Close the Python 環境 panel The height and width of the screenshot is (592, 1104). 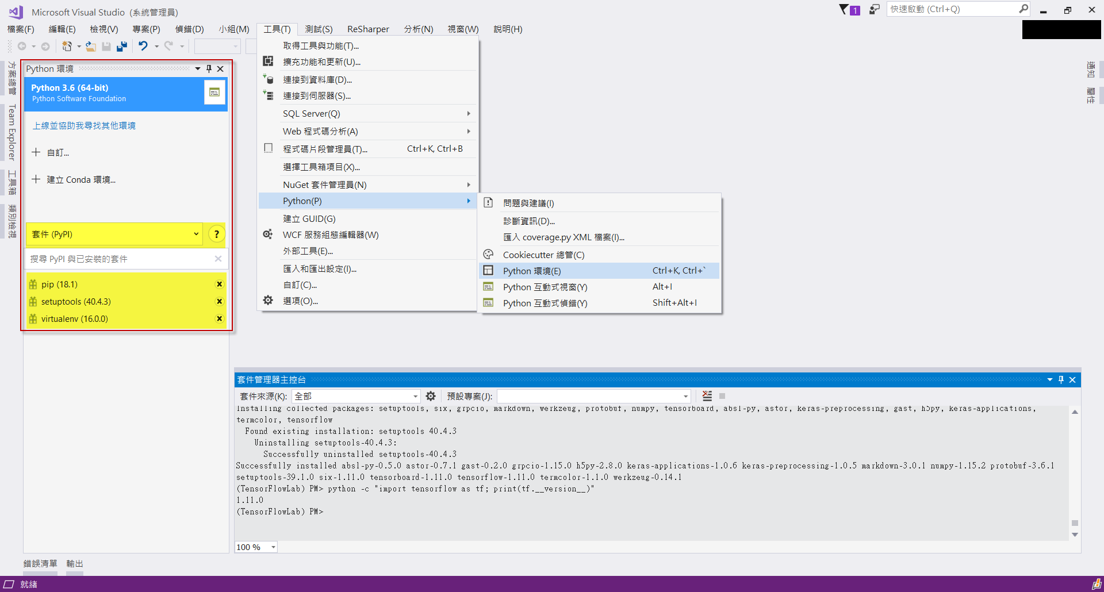[x=220, y=68]
